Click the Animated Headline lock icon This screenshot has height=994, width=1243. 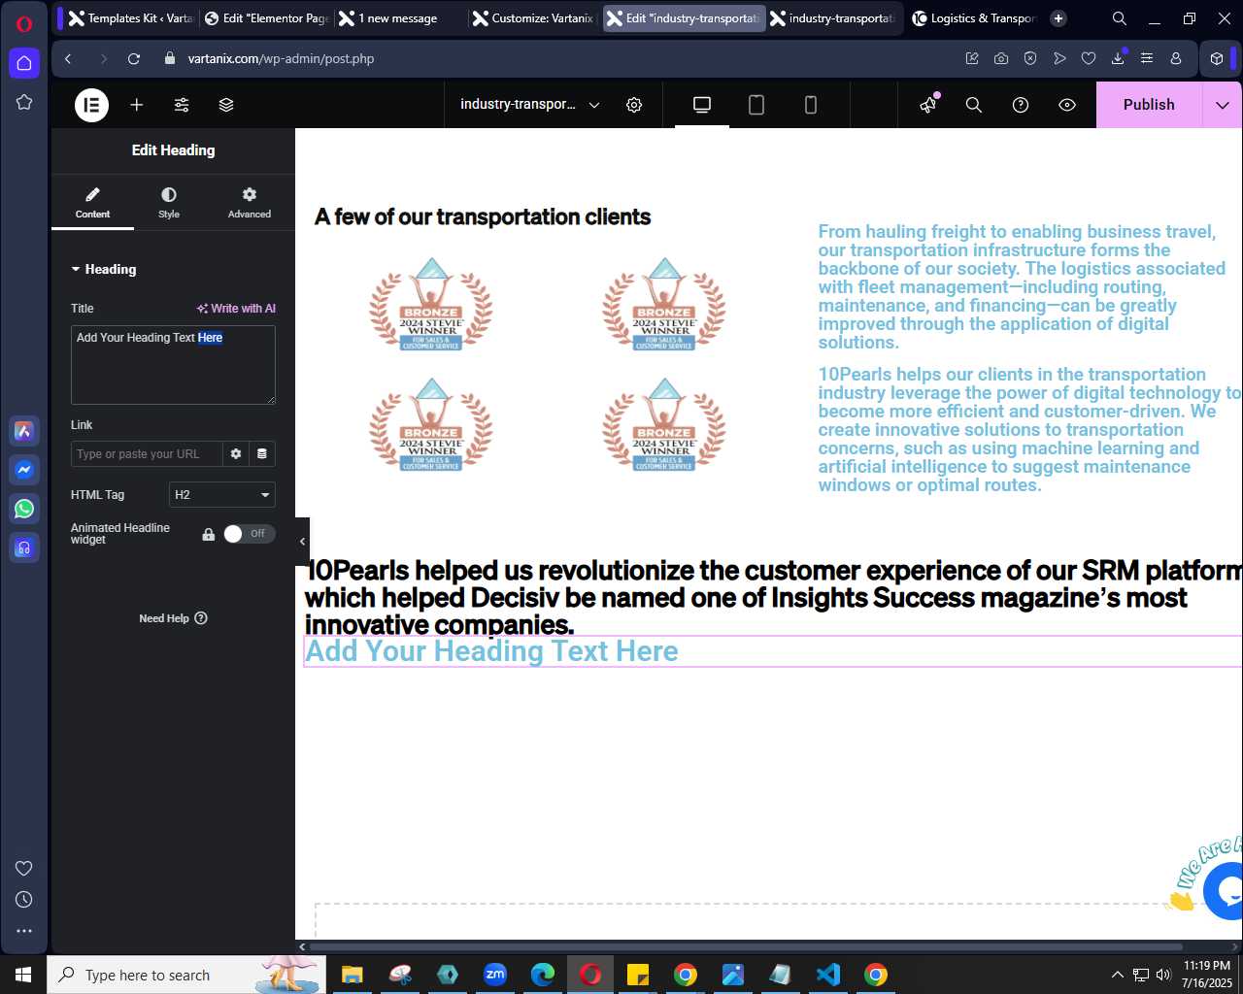[x=208, y=534]
